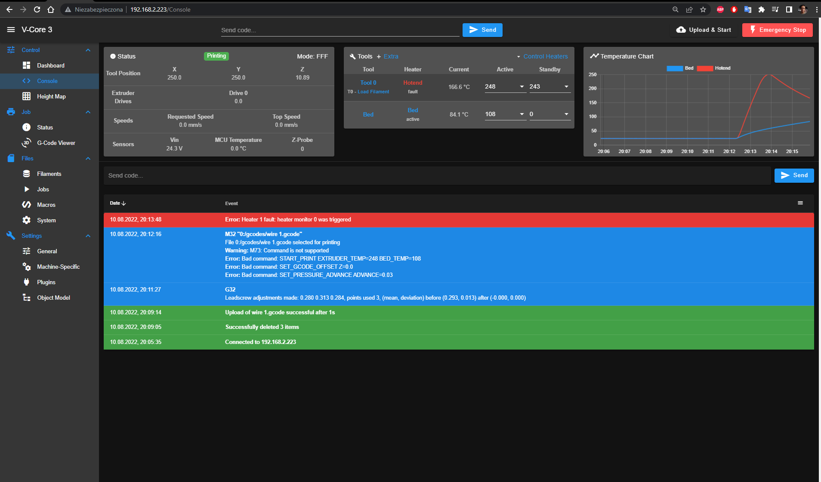Click the Jobs play-arrow icon
The width and height of the screenshot is (821, 482).
tap(27, 189)
